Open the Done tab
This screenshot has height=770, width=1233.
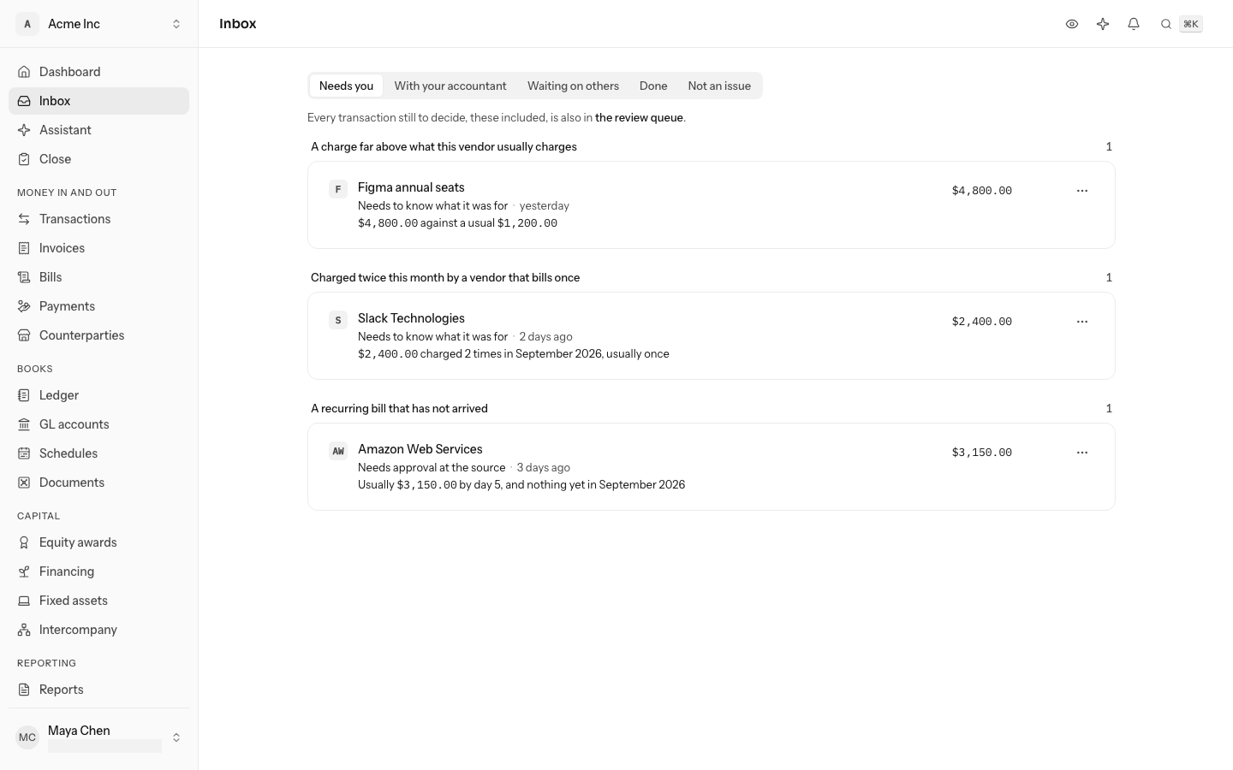coord(653,86)
